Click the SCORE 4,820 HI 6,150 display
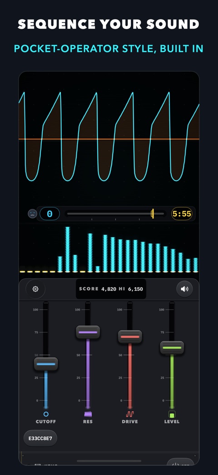This screenshot has width=218, height=475. [x=111, y=289]
